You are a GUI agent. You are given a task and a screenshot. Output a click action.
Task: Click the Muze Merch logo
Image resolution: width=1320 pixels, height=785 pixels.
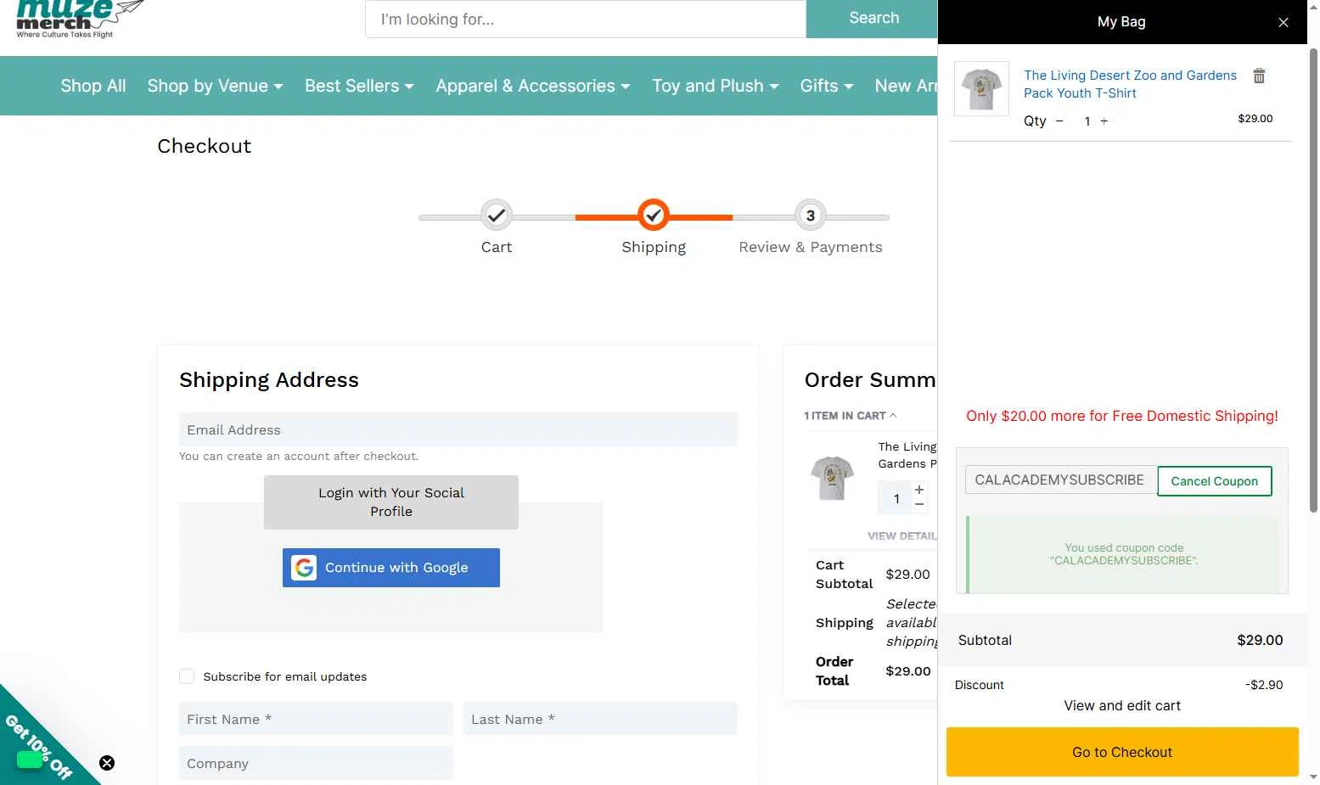[80, 19]
